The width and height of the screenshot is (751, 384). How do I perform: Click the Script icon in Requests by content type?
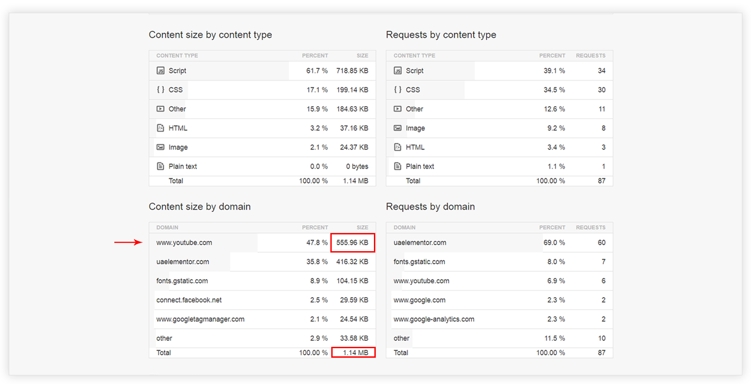point(398,71)
